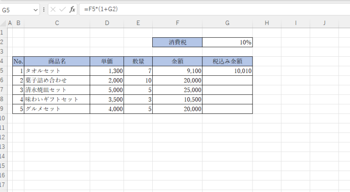Viewport: 350px width, 192px height.
Task: Click the 税込み金額 header cell
Action: click(x=227, y=61)
